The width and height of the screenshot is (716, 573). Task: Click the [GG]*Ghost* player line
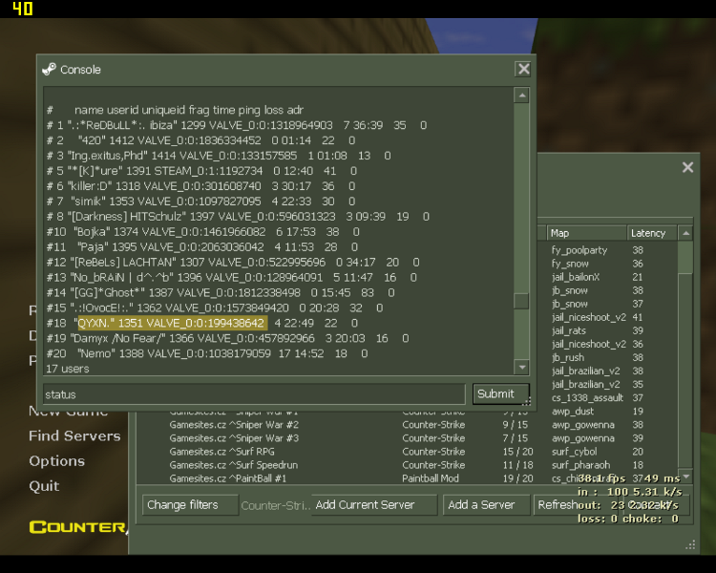pos(221,292)
